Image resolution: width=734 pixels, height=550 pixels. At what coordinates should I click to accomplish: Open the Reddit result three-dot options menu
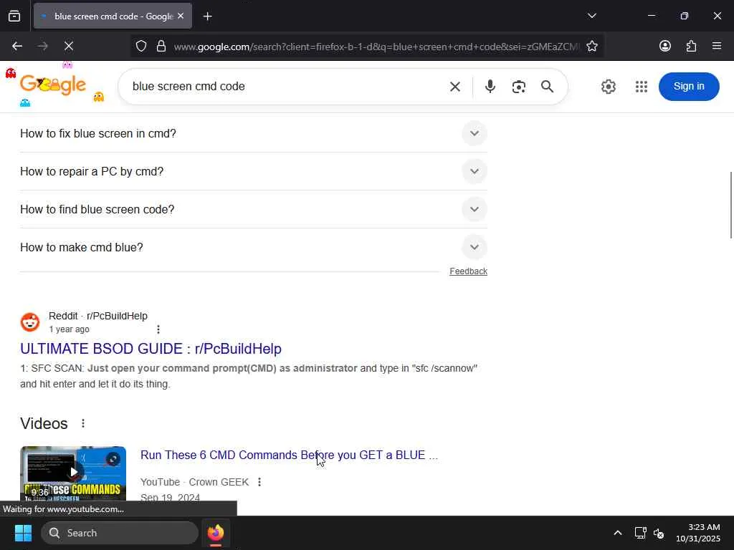(158, 329)
